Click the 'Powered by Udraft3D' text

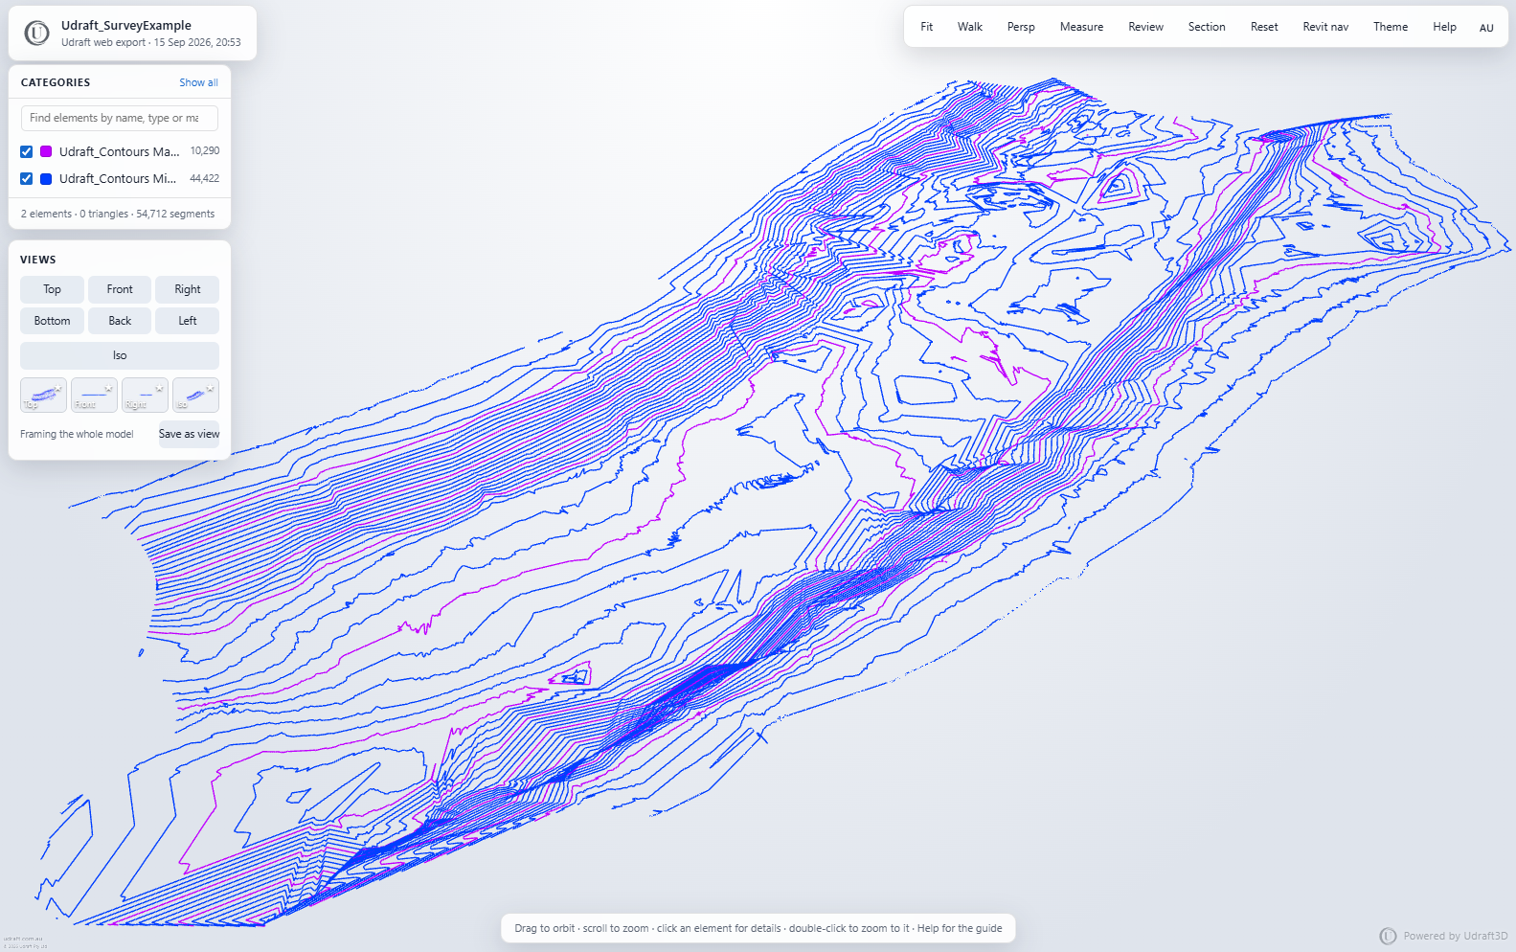point(1456,936)
